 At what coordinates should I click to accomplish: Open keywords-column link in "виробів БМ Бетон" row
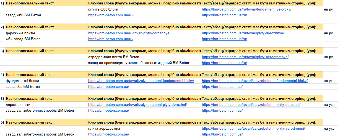click(x=108, y=134)
